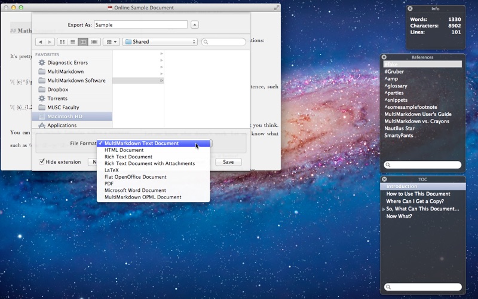Choose Microsoft Word Document format
This screenshot has height=299, width=478.
click(154, 190)
